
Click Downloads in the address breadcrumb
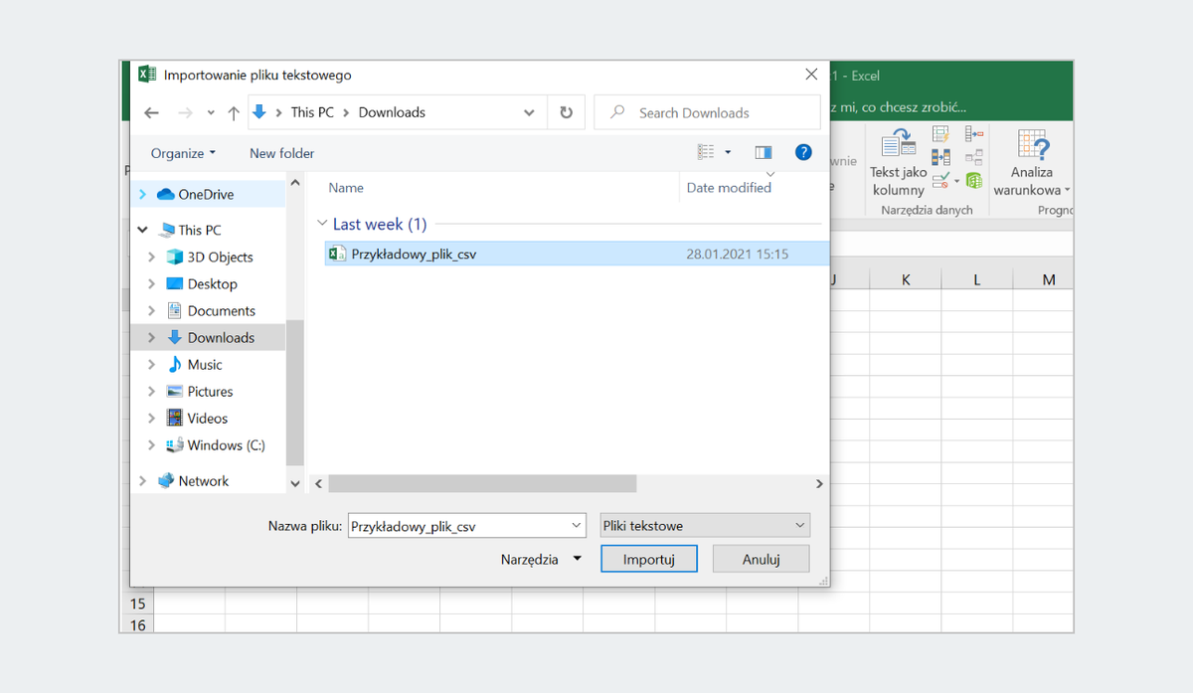pyautogui.click(x=392, y=112)
